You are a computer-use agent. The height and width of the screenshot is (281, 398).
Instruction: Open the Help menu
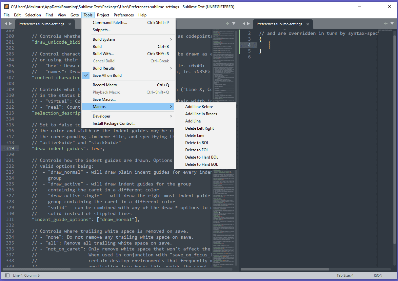tap(142, 15)
